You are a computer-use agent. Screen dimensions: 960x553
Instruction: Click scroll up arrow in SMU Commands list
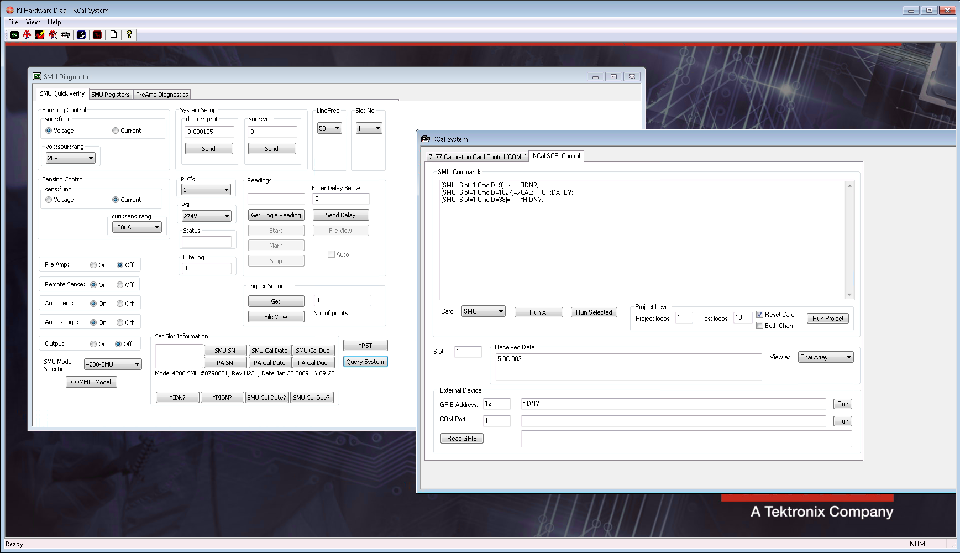click(849, 186)
